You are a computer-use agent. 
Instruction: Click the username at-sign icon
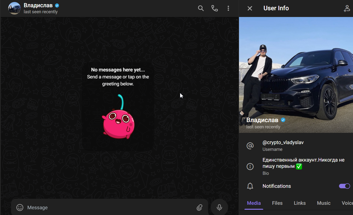[x=250, y=146]
